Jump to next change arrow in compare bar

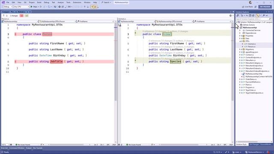[x=7, y=16]
